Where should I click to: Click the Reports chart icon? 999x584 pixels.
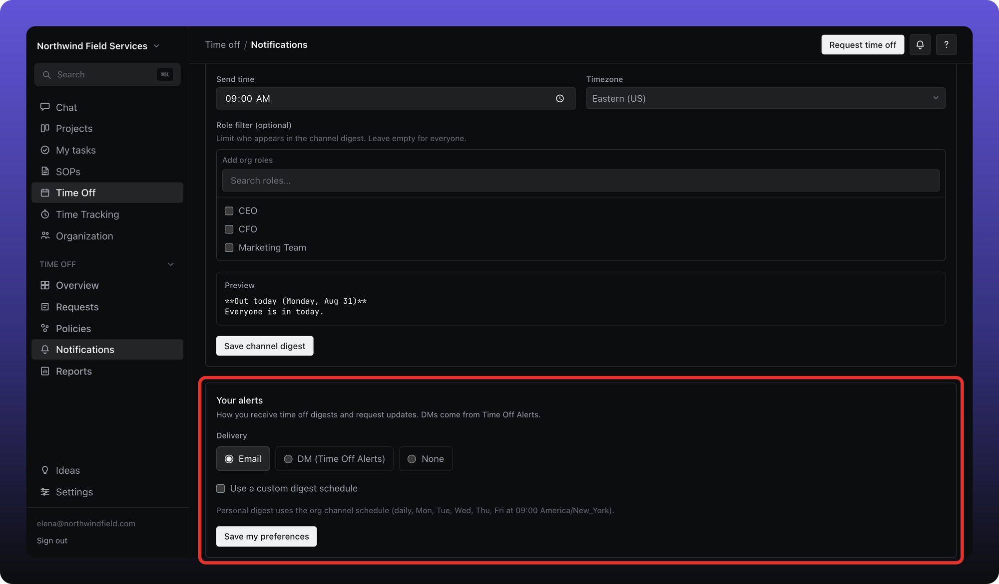[45, 371]
